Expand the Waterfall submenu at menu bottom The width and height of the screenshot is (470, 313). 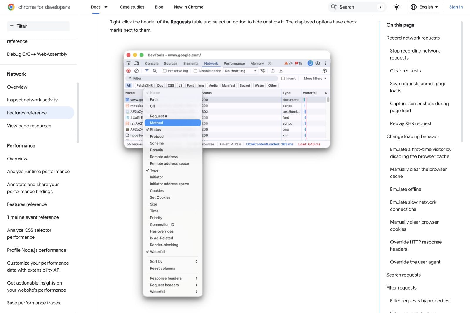(x=173, y=292)
